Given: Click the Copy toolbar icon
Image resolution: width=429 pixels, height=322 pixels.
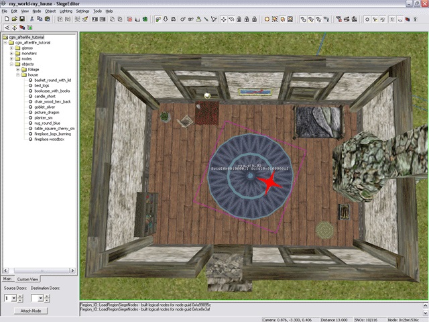Looking at the screenshot, I should pyautogui.click(x=41, y=19).
